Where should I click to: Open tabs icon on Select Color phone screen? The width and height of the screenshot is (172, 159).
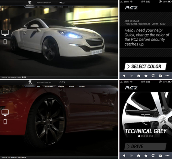pyautogui.click(x=160, y=76)
